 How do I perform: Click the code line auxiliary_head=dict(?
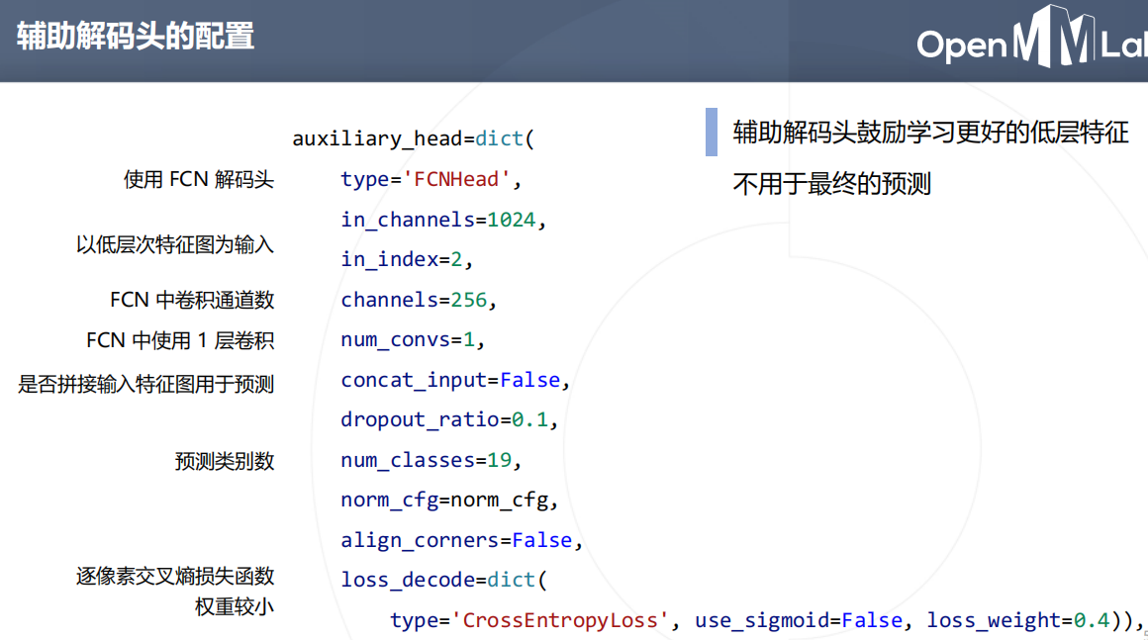click(414, 138)
